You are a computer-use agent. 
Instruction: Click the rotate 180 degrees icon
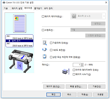tap(45, 50)
